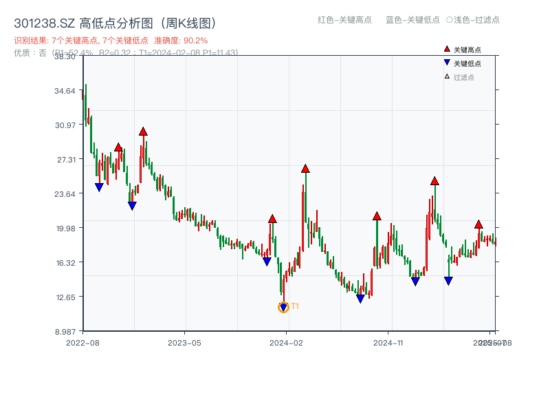Select the blue triangle marker near the 2024-11 area

pyautogui.click(x=415, y=281)
